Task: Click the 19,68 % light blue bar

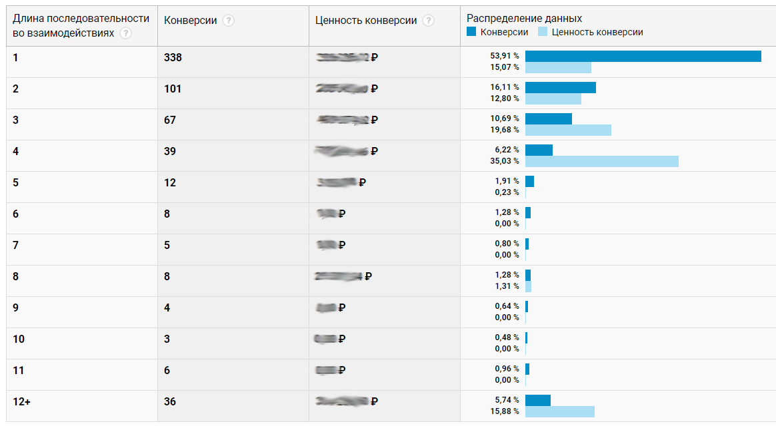Action: click(x=568, y=130)
